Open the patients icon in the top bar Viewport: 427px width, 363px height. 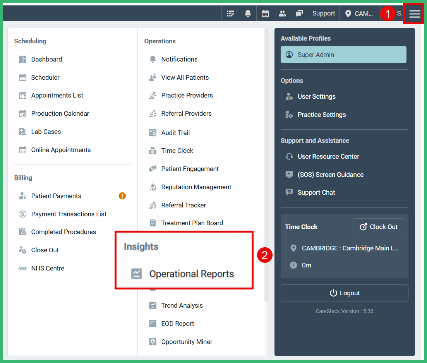pos(282,13)
